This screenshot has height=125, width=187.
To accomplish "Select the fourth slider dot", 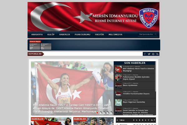I will tap(108, 113).
